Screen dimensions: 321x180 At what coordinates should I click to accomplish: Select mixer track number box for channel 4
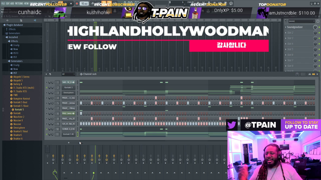(x=58, y=98)
